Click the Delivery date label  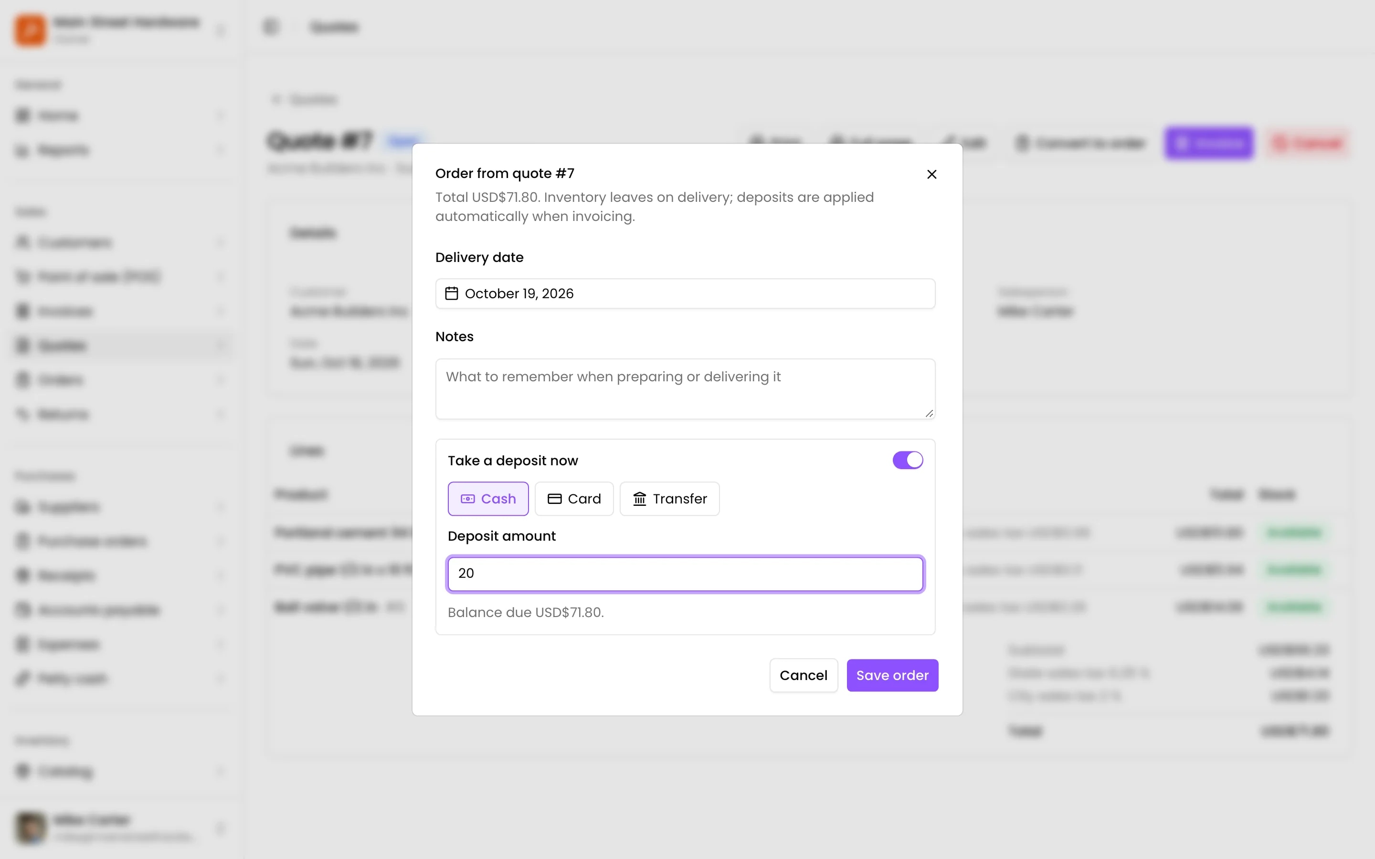[x=479, y=257]
